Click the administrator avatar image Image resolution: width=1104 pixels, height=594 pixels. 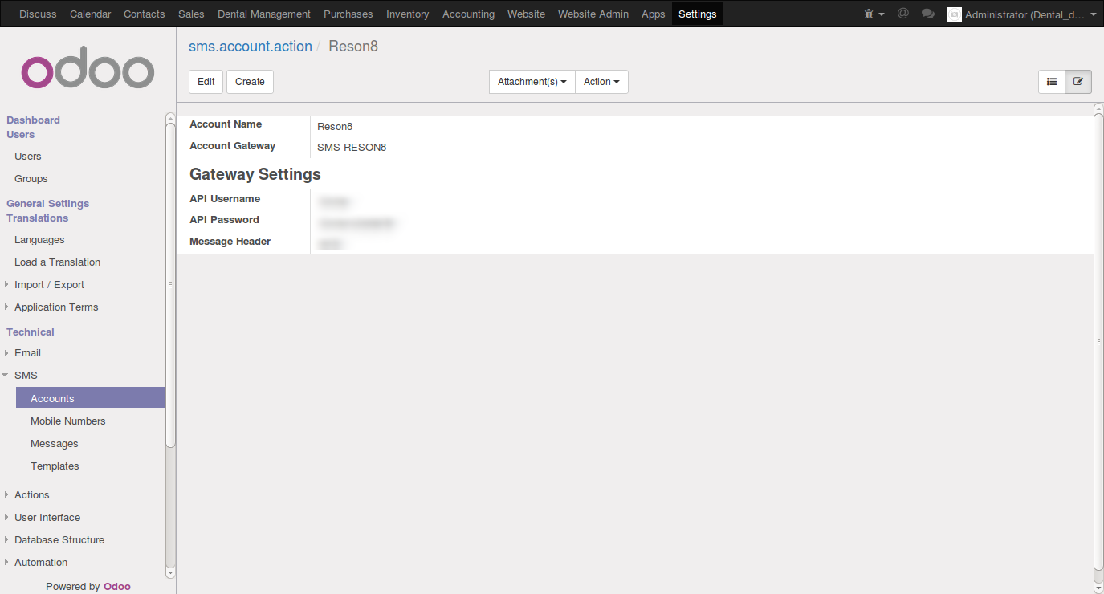[955, 14]
